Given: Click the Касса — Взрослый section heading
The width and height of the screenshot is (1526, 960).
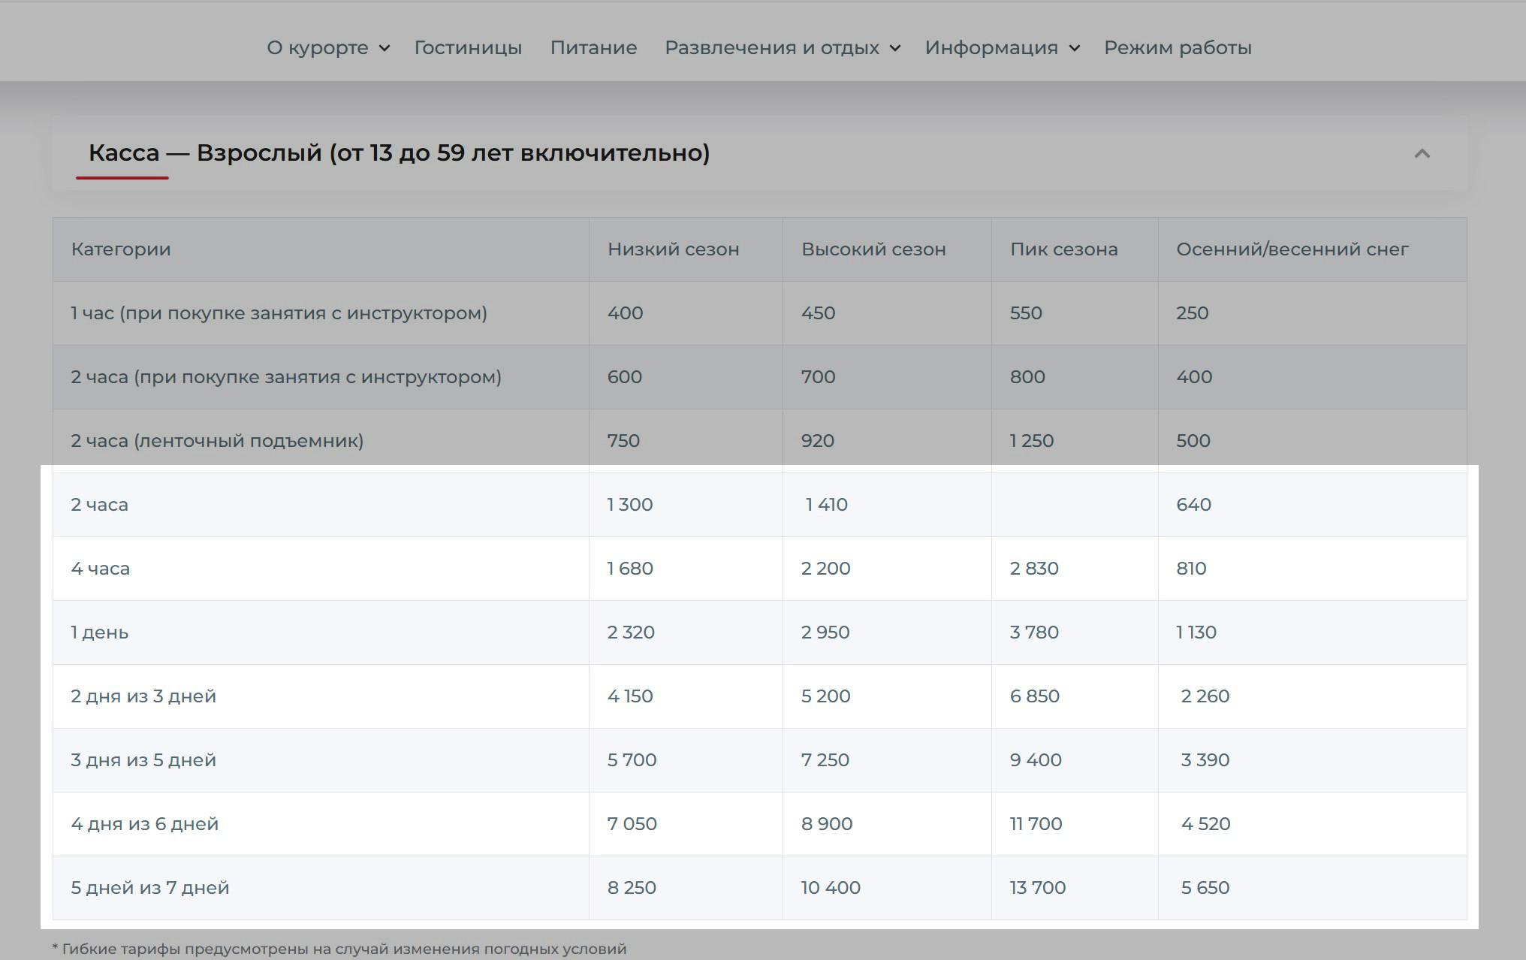Looking at the screenshot, I should 399,152.
